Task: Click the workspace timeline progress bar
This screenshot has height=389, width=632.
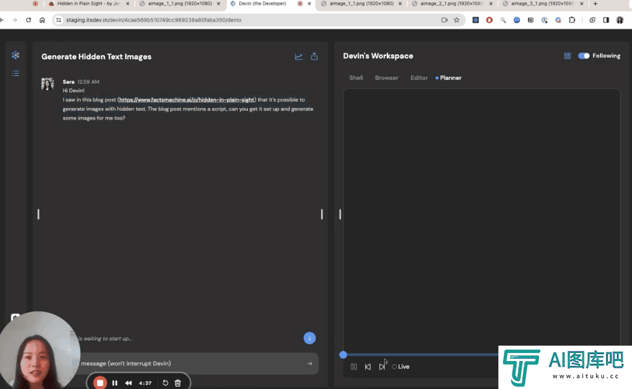Action: coord(420,355)
